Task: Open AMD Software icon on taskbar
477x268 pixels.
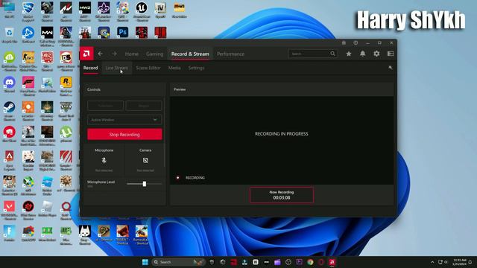Action: click(x=332, y=262)
